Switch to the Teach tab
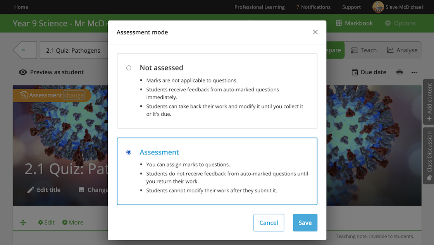The width and height of the screenshot is (434, 245). point(364,50)
